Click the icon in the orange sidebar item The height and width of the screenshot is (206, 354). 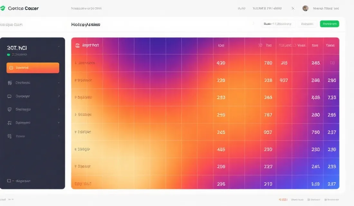[11, 68]
